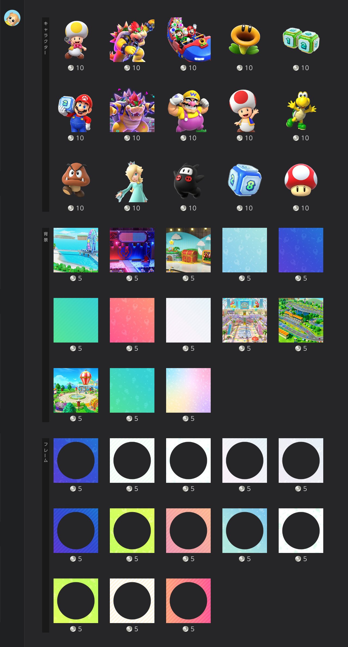This screenshot has width=348, height=647.
Task: Select the yellow talking flower icon
Action: [x=245, y=40]
